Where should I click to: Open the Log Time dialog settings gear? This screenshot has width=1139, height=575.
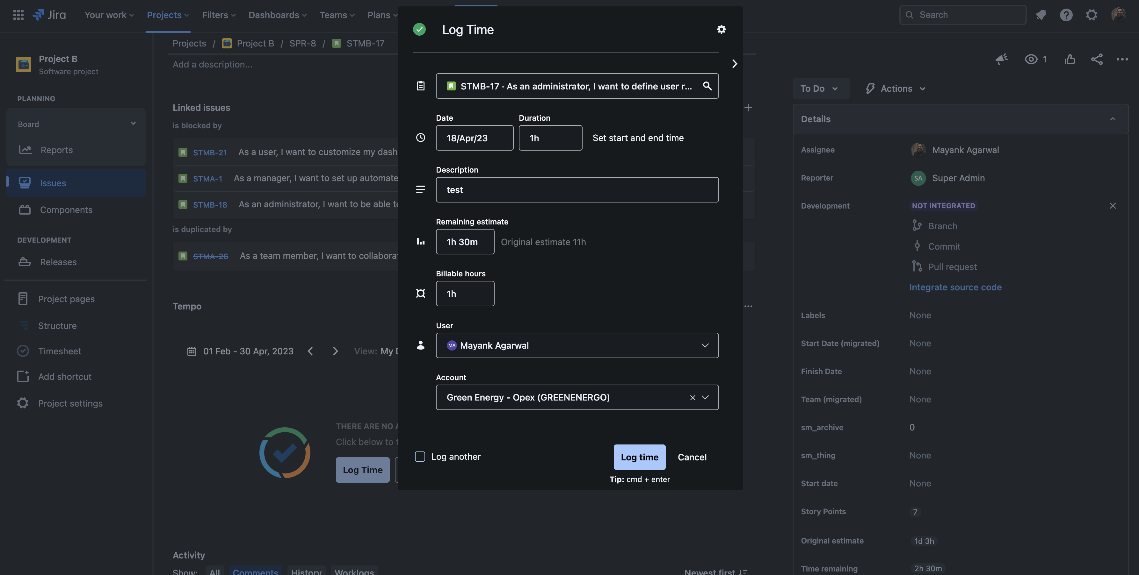tap(721, 29)
